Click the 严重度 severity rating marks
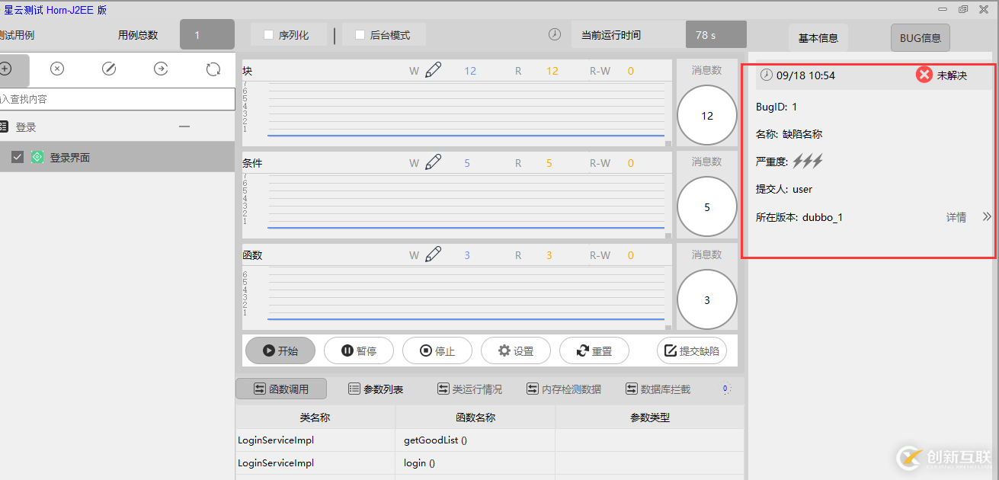999x480 pixels. [x=808, y=161]
